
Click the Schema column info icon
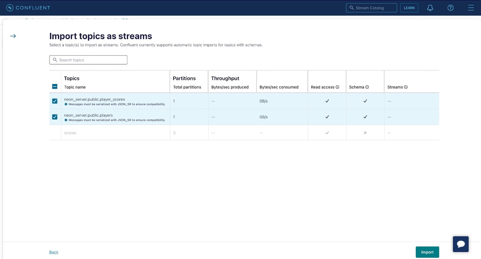pos(367,87)
